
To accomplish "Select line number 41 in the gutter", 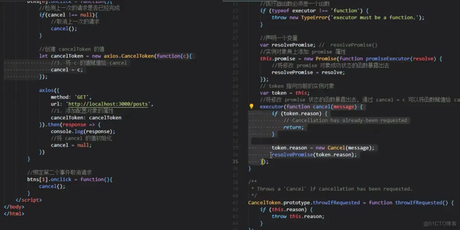I will pos(235,203).
